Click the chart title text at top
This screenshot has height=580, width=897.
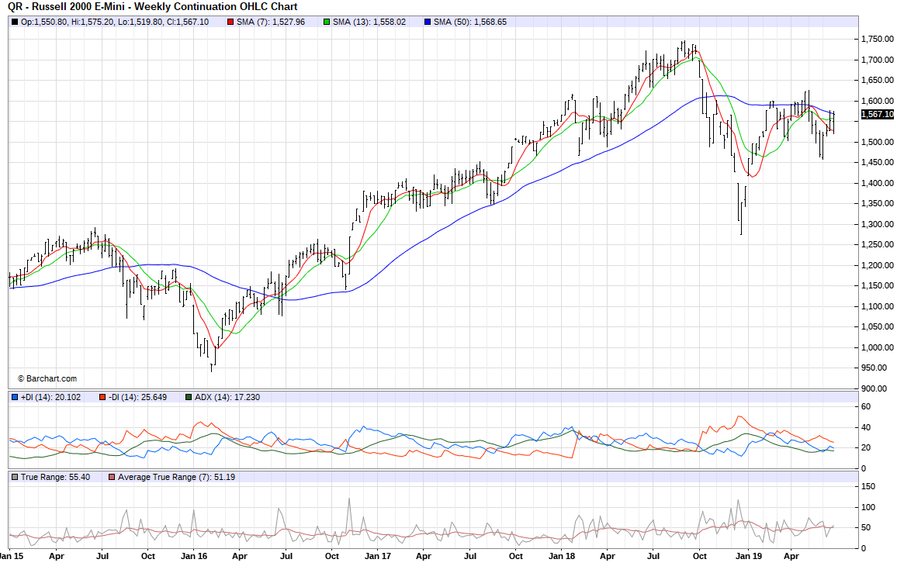153,6
